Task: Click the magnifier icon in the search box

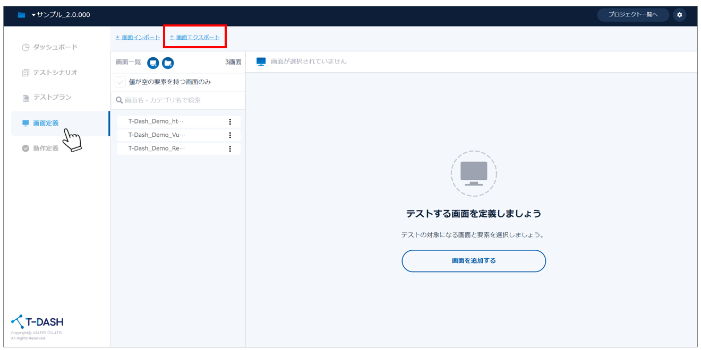Action: [119, 100]
